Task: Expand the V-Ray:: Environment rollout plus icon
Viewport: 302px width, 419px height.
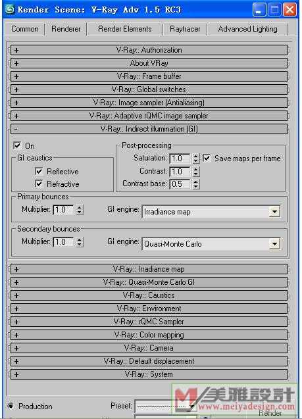Action: [16, 308]
